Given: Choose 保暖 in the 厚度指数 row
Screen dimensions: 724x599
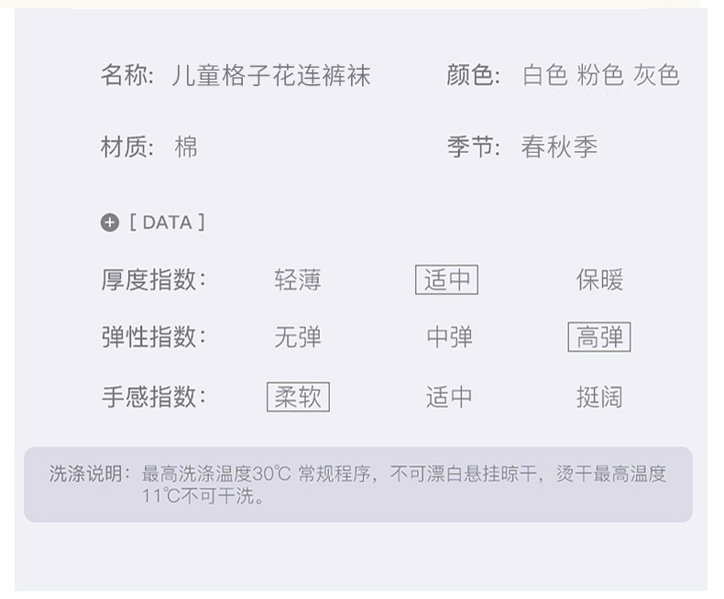Looking at the screenshot, I should tap(599, 280).
